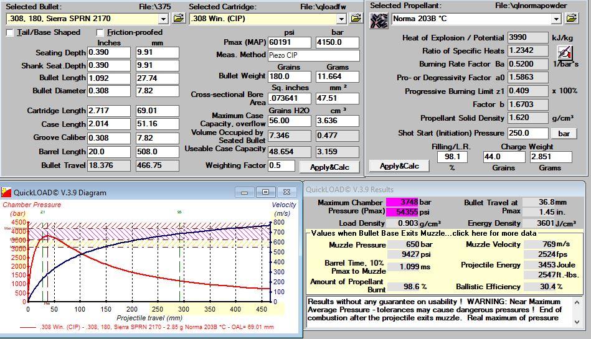The width and height of the screenshot is (591, 339).
Task: Click the propellant grains picture icon
Action: coord(379,21)
